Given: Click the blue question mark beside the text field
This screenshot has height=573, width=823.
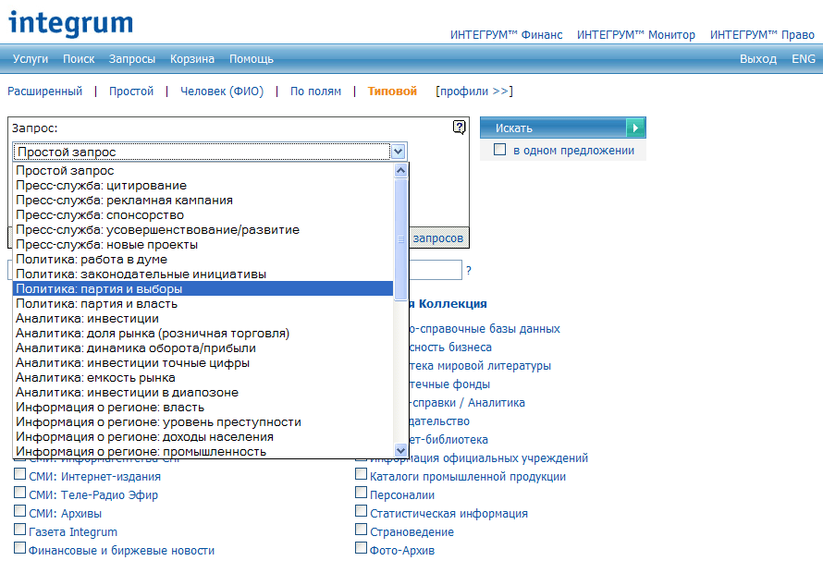Looking at the screenshot, I should click(469, 271).
